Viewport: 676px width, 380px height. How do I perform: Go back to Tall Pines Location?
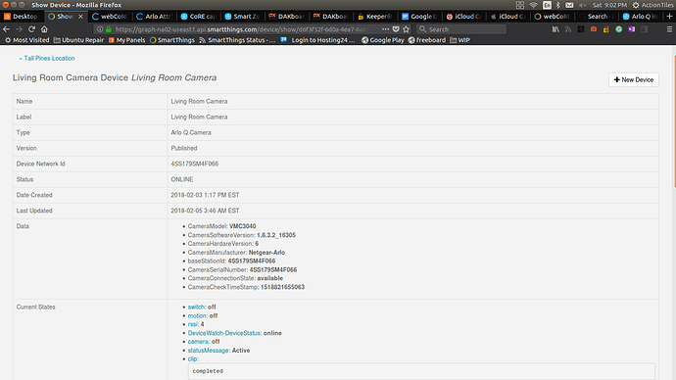coord(47,58)
